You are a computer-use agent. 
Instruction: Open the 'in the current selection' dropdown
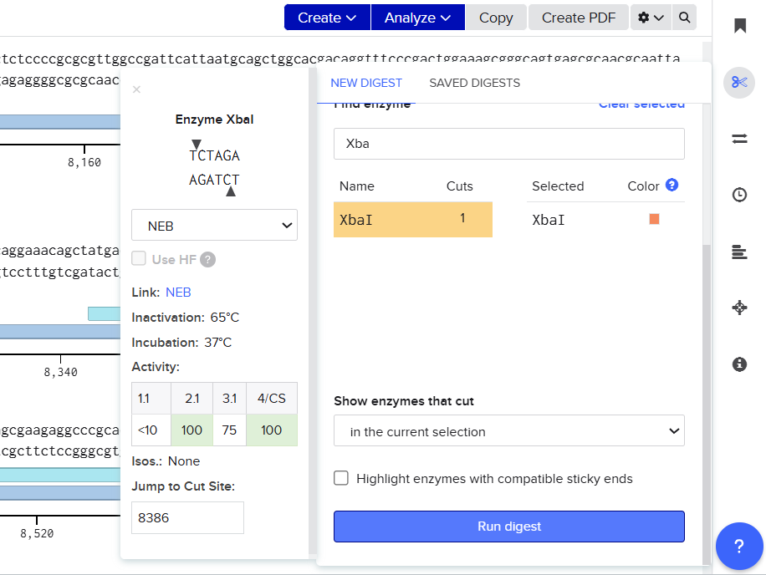point(509,431)
